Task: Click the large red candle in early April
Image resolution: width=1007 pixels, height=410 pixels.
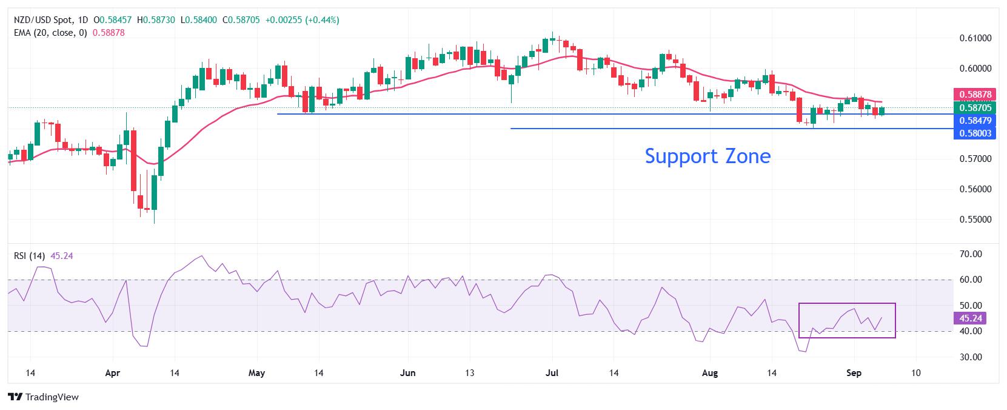Action: pyautogui.click(x=134, y=160)
